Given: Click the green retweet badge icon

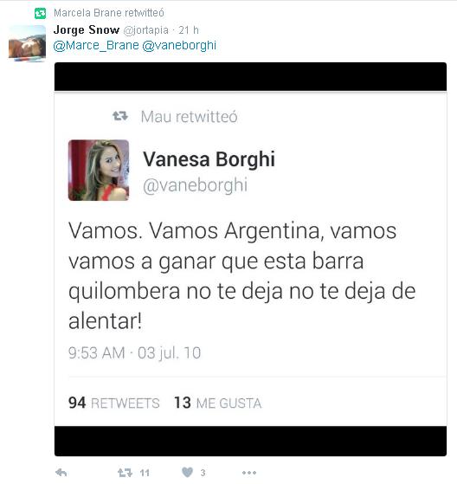Looking at the screenshot, I should pos(40,13).
